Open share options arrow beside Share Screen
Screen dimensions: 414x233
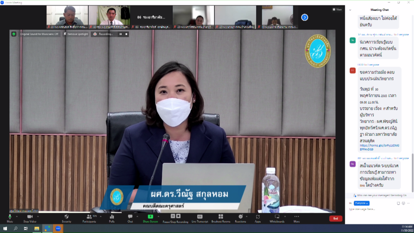tap(158, 217)
